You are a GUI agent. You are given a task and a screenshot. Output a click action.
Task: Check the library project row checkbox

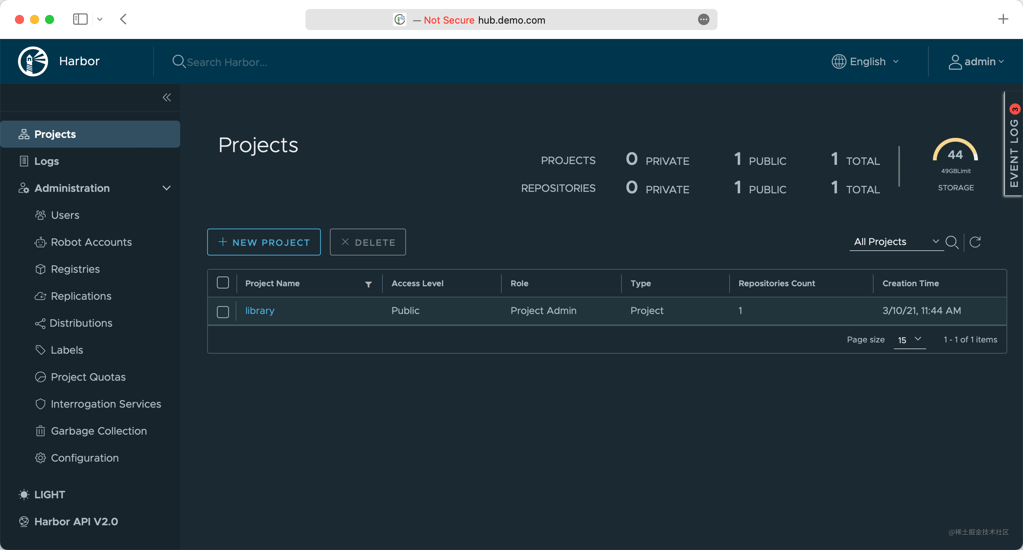223,312
